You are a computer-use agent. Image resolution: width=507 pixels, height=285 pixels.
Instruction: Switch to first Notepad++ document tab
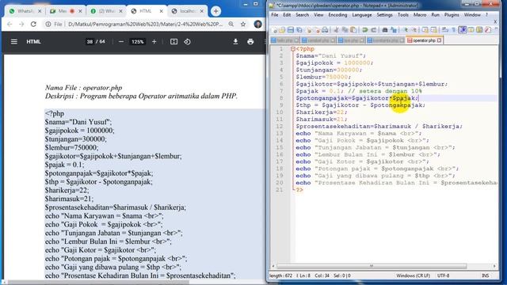click(x=284, y=40)
